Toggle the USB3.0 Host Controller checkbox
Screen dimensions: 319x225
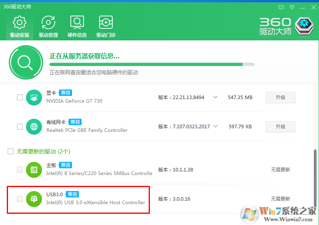click(20, 199)
